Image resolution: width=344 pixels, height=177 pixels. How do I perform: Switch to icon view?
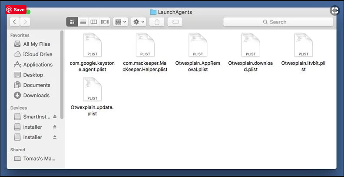click(x=72, y=22)
